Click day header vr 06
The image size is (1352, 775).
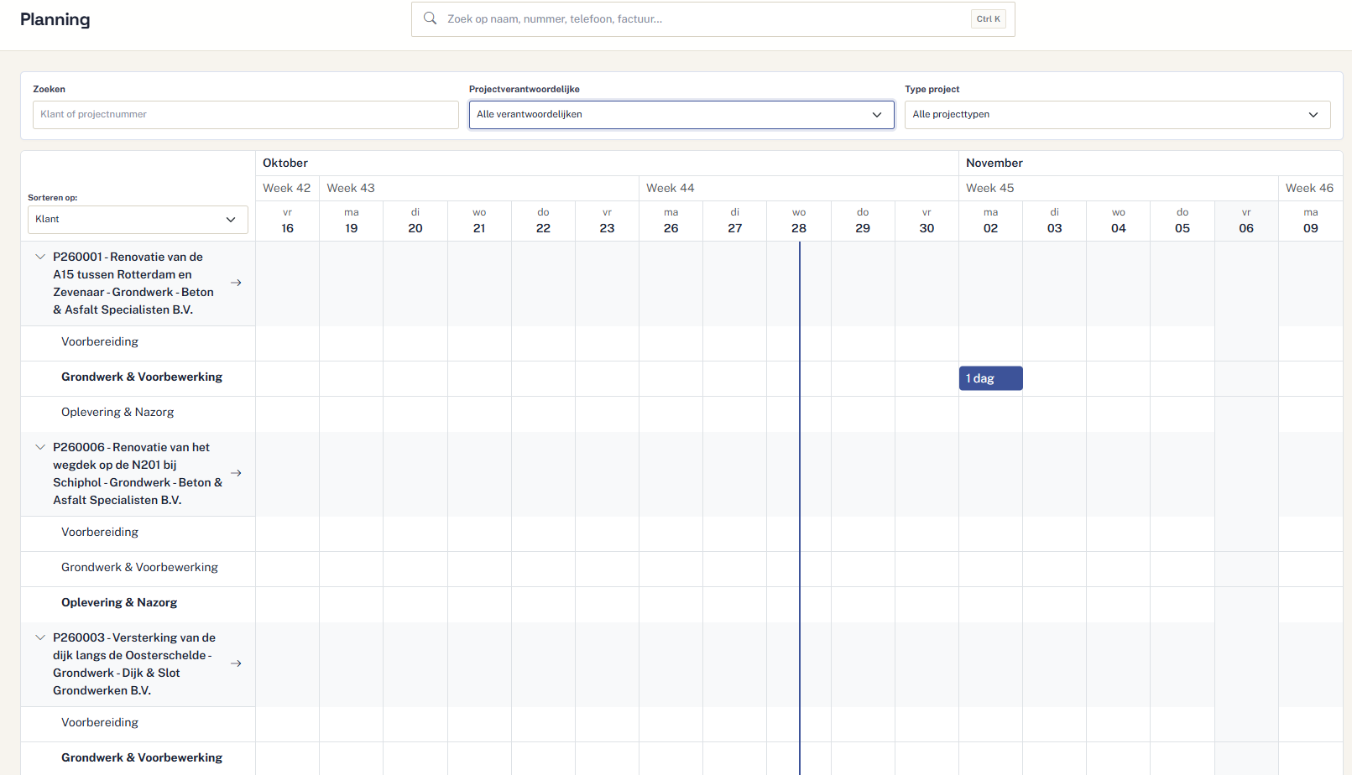1247,221
